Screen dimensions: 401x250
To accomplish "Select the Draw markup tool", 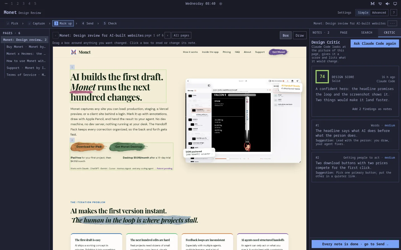I will tap(300, 35).
